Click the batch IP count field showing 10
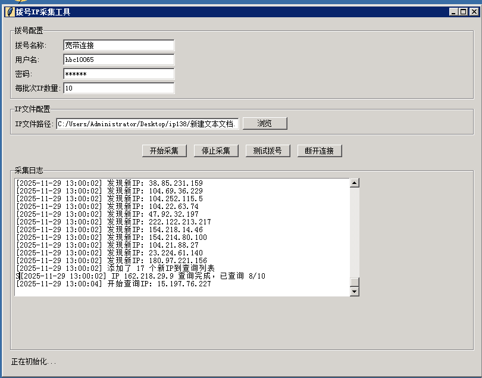This screenshot has height=378, width=482. click(x=118, y=88)
